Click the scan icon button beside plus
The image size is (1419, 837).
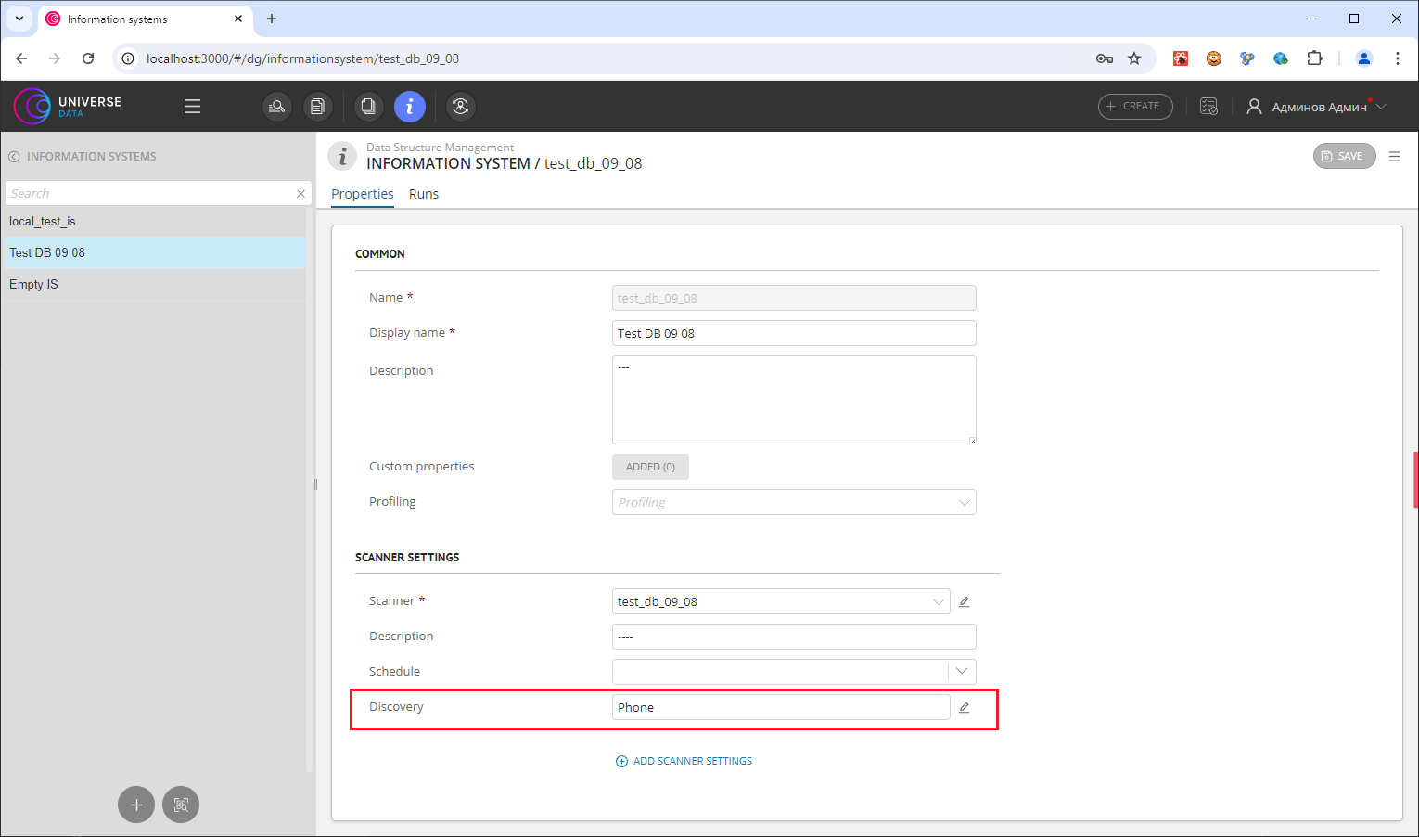click(181, 805)
